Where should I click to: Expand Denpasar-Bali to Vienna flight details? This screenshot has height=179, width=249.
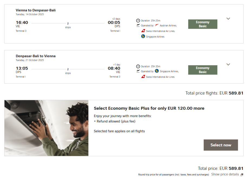tap(228, 64)
